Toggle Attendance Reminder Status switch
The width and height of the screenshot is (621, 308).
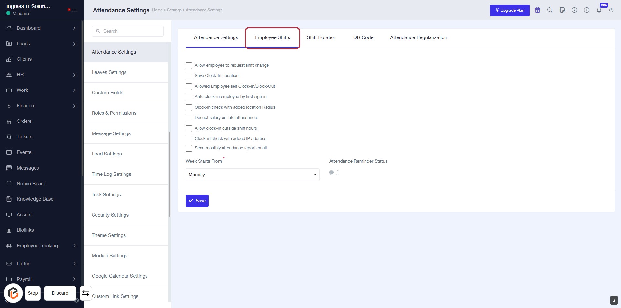point(333,172)
